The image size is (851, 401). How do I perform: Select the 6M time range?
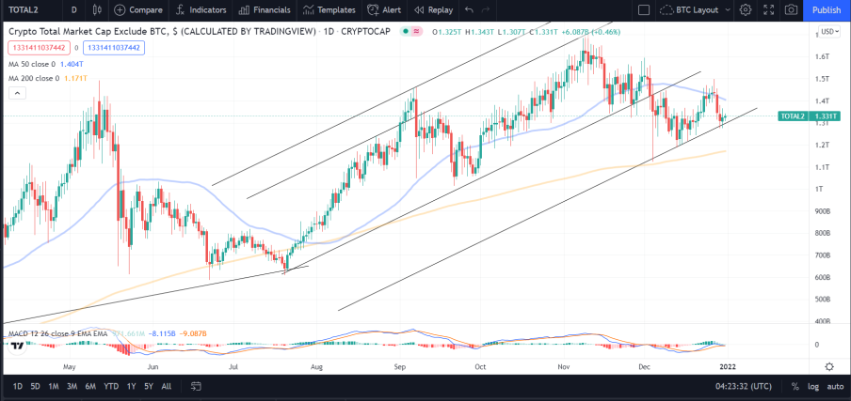point(90,386)
